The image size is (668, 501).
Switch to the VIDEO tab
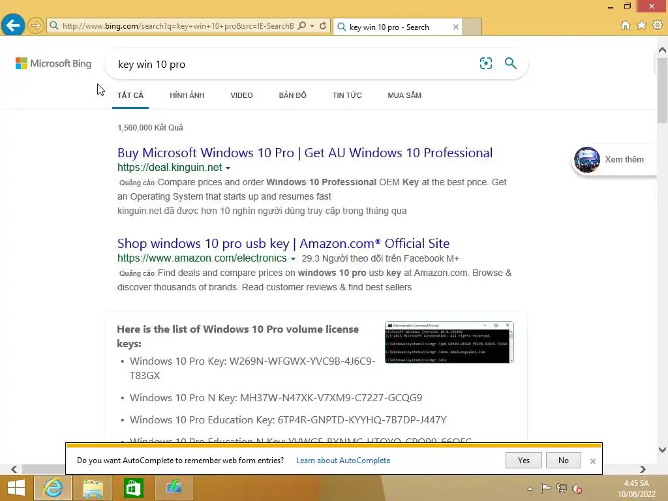pos(241,95)
